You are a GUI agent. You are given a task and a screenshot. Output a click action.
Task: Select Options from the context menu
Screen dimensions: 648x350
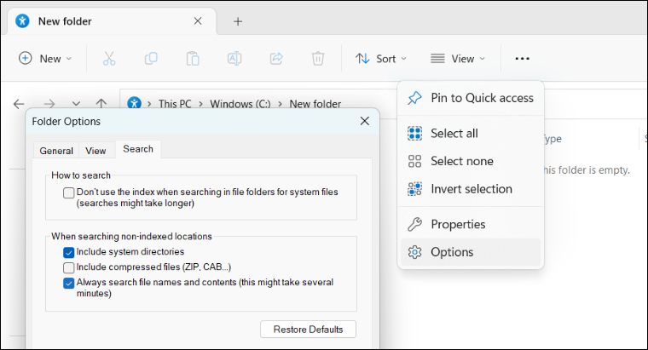(x=452, y=252)
